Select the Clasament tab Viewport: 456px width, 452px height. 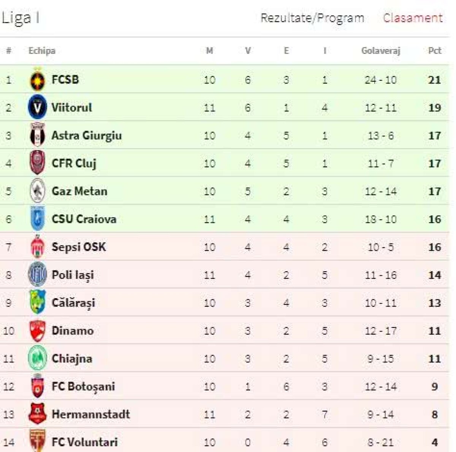413,18
